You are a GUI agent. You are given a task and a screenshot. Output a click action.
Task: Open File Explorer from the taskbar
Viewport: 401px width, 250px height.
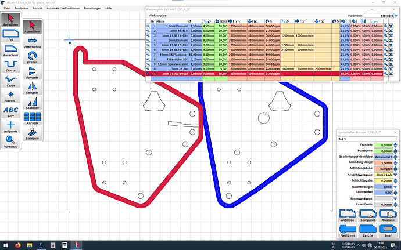coord(30,245)
